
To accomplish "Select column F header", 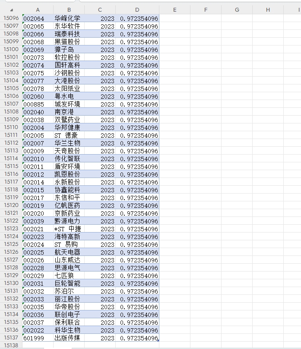I will click(x=206, y=10).
